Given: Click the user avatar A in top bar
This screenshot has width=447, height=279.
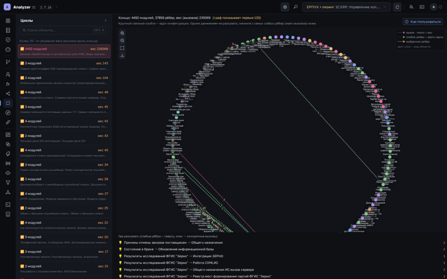Looking at the screenshot, I should pyautogui.click(x=433, y=7).
